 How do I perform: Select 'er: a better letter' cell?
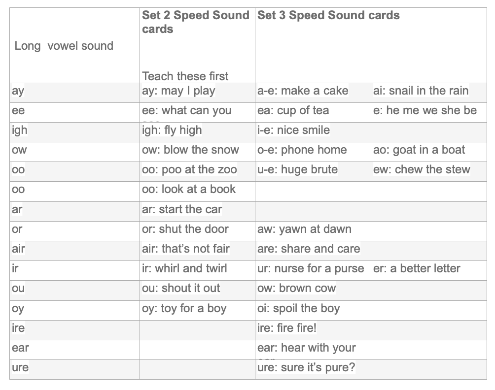(417, 269)
